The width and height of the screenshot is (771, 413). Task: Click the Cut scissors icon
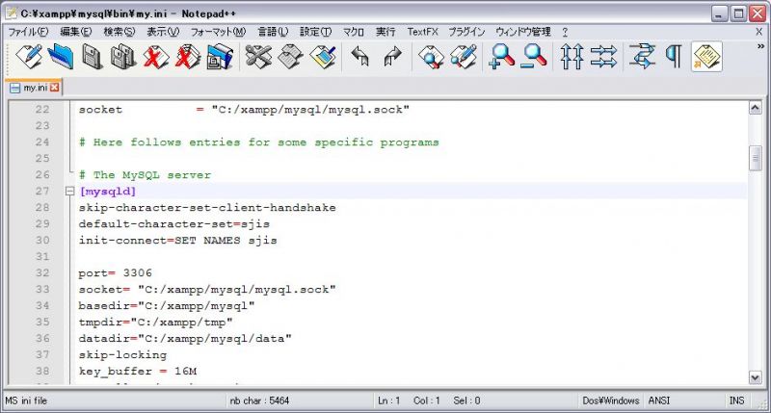click(x=257, y=58)
